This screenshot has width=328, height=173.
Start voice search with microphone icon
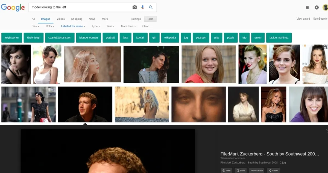tap(143, 7)
